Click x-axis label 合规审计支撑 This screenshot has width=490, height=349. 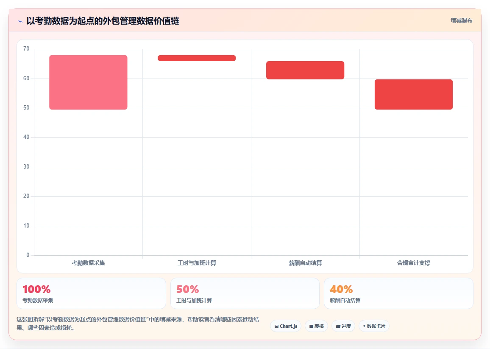point(413,263)
